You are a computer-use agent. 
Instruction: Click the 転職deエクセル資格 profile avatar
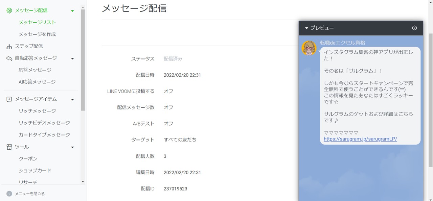pos(309,48)
